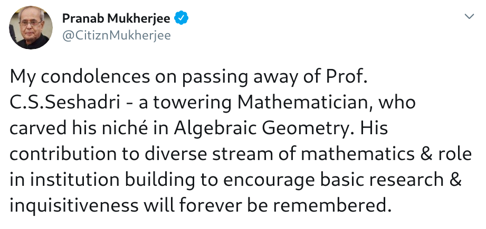Visit the @CitiznMukherjee handle link
Image resolution: width=486 pixels, height=229 pixels.
click(117, 36)
